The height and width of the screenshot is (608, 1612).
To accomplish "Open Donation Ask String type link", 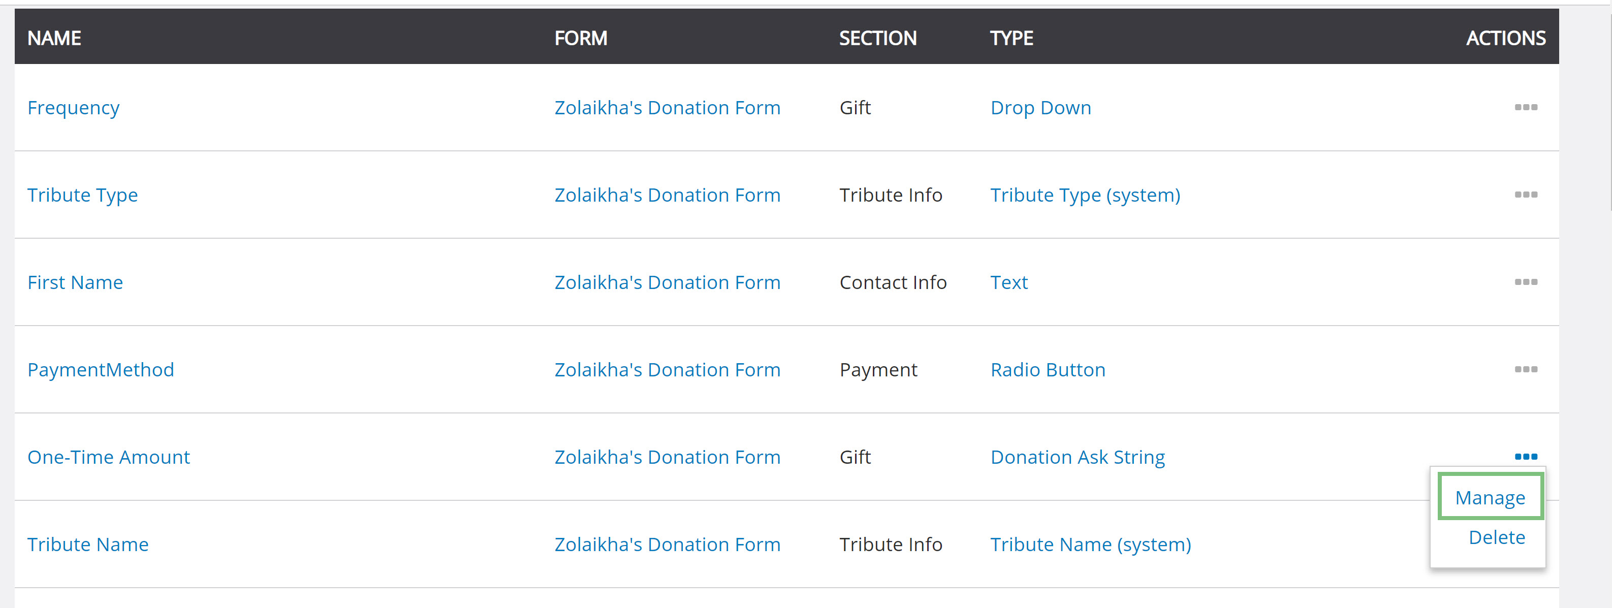I will pos(1078,457).
